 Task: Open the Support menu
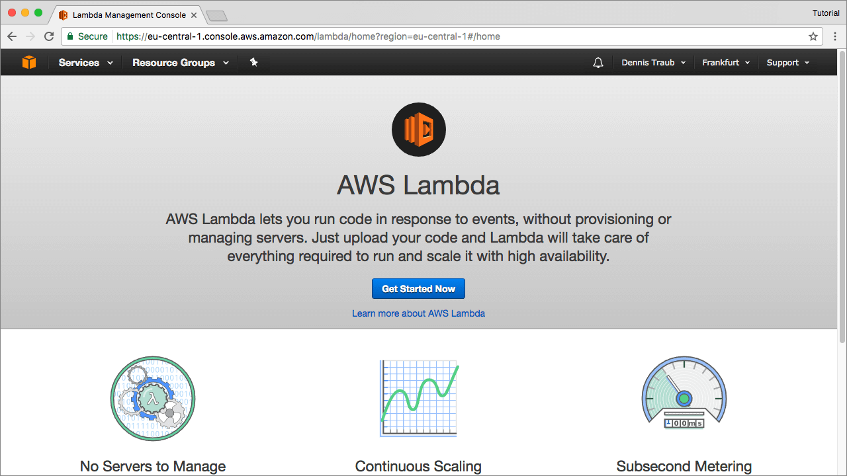pyautogui.click(x=787, y=63)
